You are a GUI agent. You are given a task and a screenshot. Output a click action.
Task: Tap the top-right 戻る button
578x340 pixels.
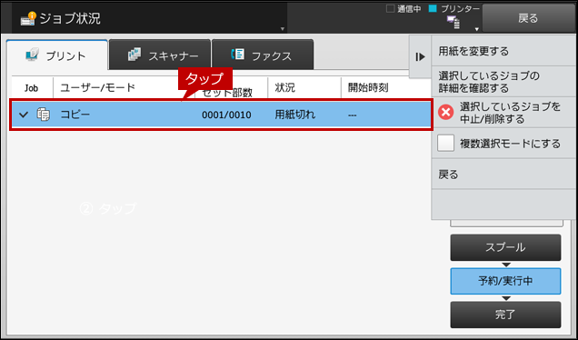pos(529,18)
